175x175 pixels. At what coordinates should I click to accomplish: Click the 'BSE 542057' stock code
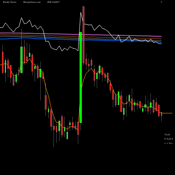[x=54, y=2]
